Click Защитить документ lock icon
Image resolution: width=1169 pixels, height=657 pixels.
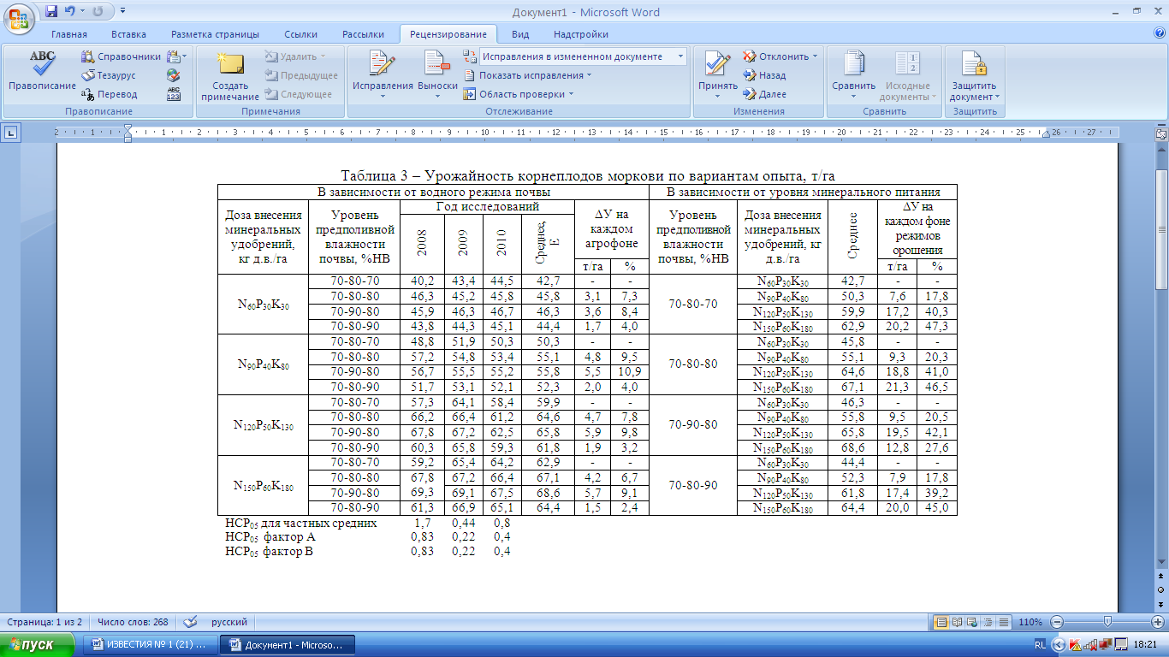tap(974, 64)
